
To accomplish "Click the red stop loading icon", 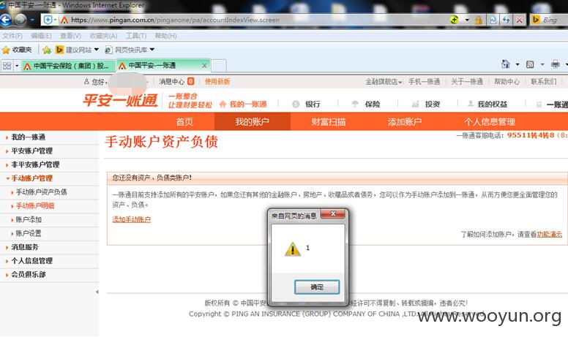I will (519, 20).
